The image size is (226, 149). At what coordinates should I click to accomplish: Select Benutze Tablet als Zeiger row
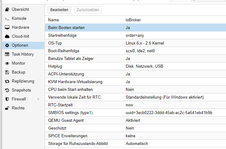click(x=135, y=58)
